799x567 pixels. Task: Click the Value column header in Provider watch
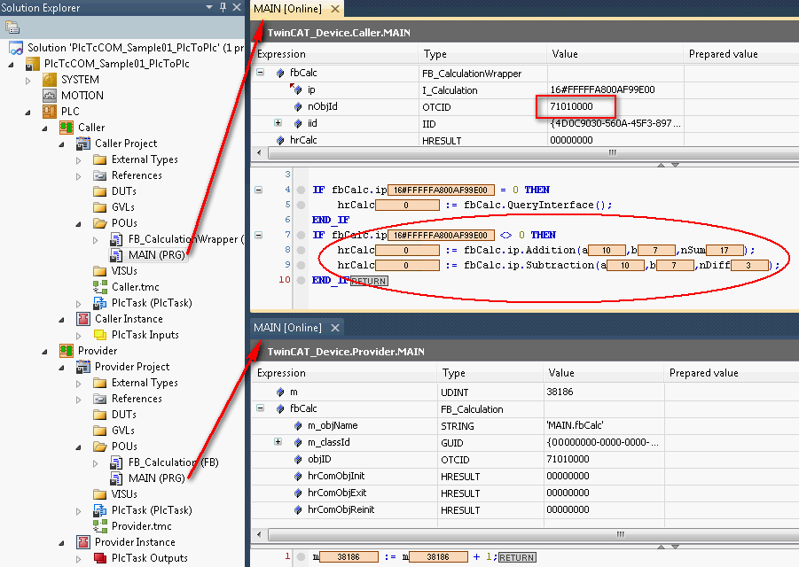(604, 373)
